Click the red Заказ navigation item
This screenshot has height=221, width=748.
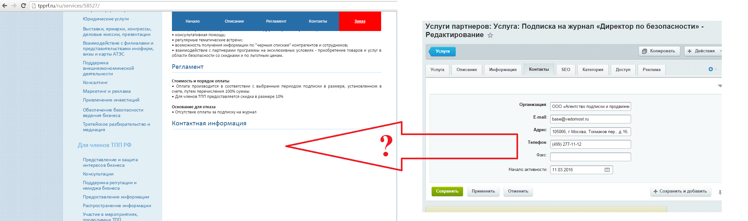[360, 21]
